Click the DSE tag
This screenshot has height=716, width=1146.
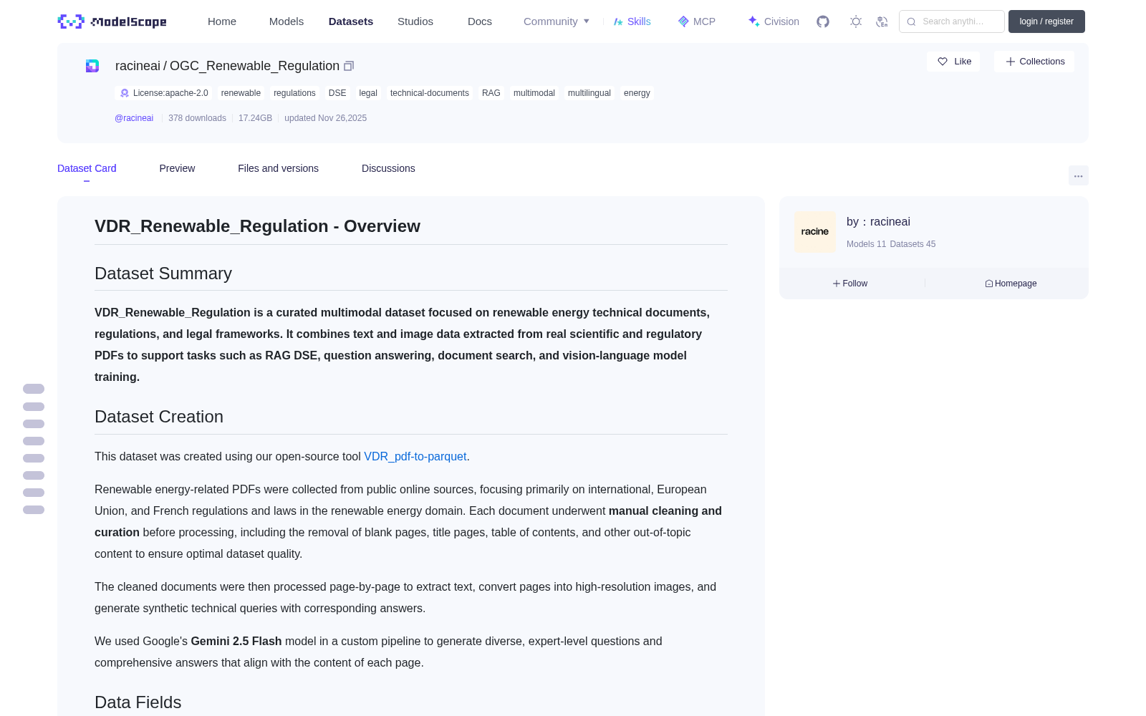337,93
